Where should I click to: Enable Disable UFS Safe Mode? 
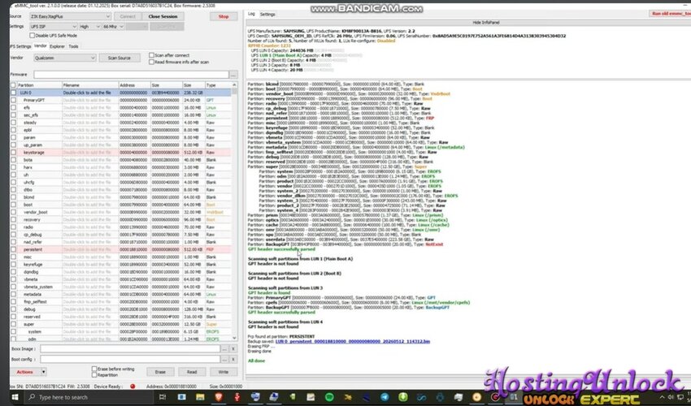click(x=33, y=35)
